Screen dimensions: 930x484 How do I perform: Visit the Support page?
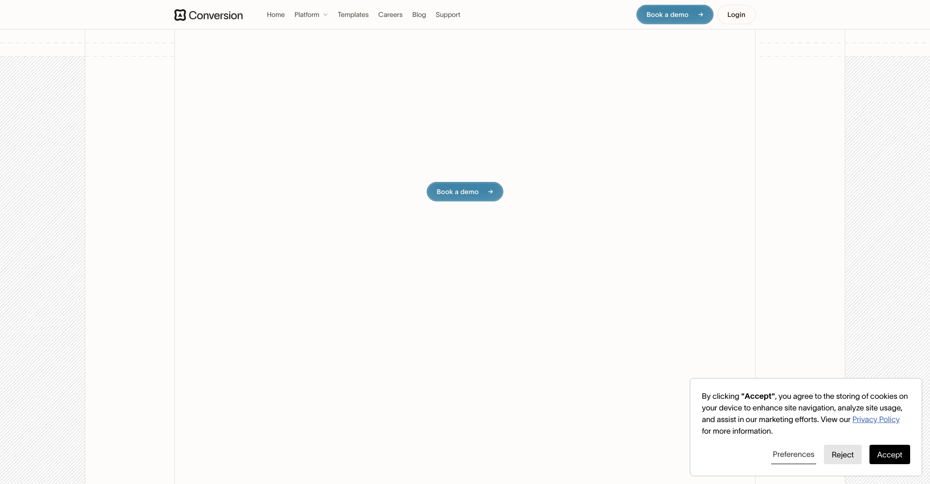448,15
